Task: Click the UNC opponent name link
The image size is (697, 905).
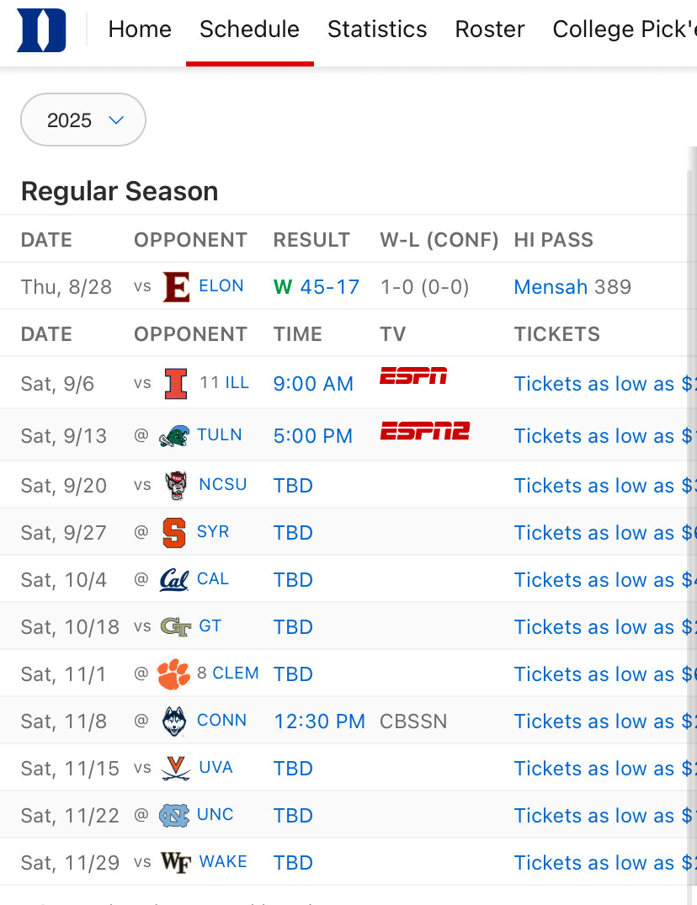Action: (x=215, y=815)
